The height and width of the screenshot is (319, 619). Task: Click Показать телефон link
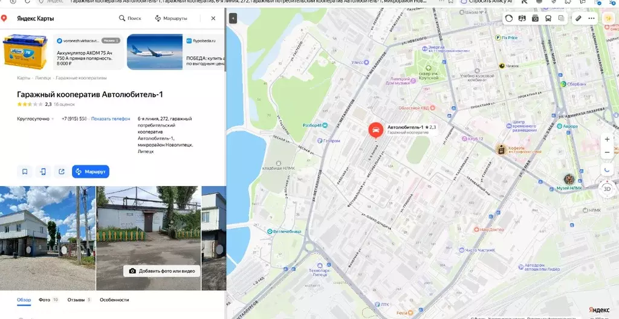(x=111, y=118)
